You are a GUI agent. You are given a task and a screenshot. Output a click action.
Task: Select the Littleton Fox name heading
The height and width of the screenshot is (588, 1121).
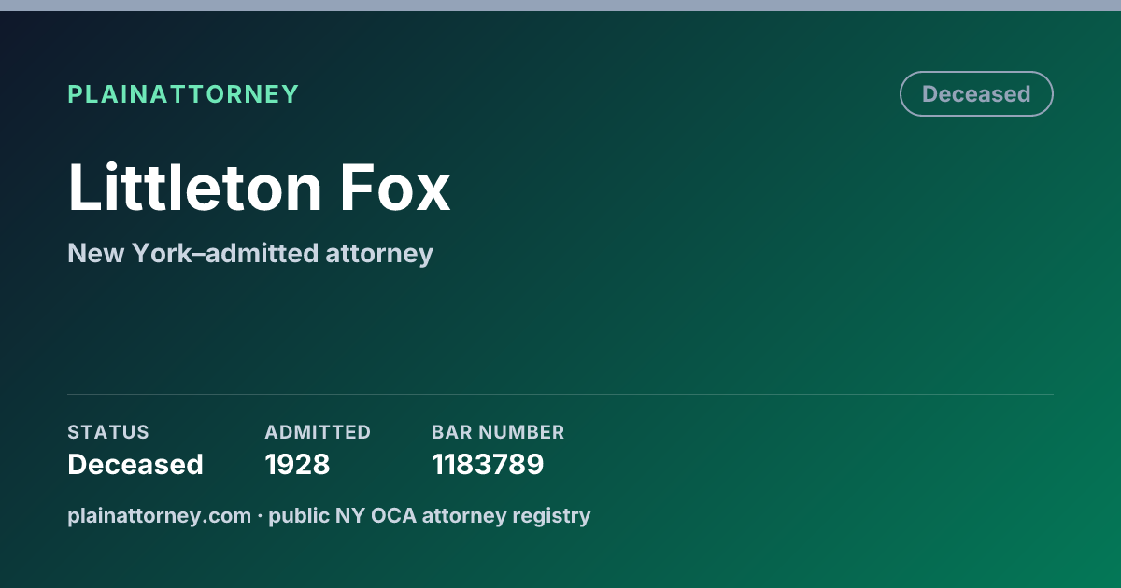[x=259, y=188]
